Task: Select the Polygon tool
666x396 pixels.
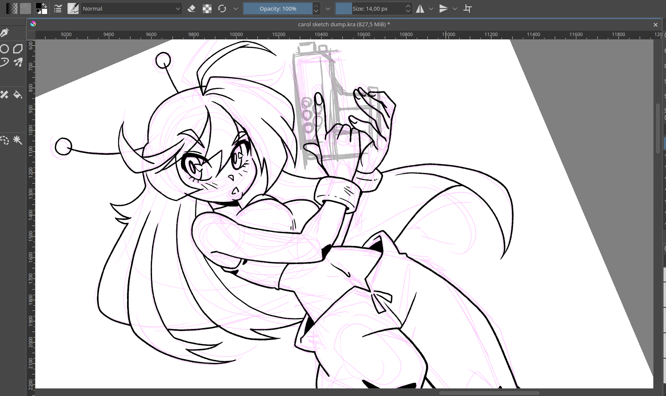Action: point(17,49)
